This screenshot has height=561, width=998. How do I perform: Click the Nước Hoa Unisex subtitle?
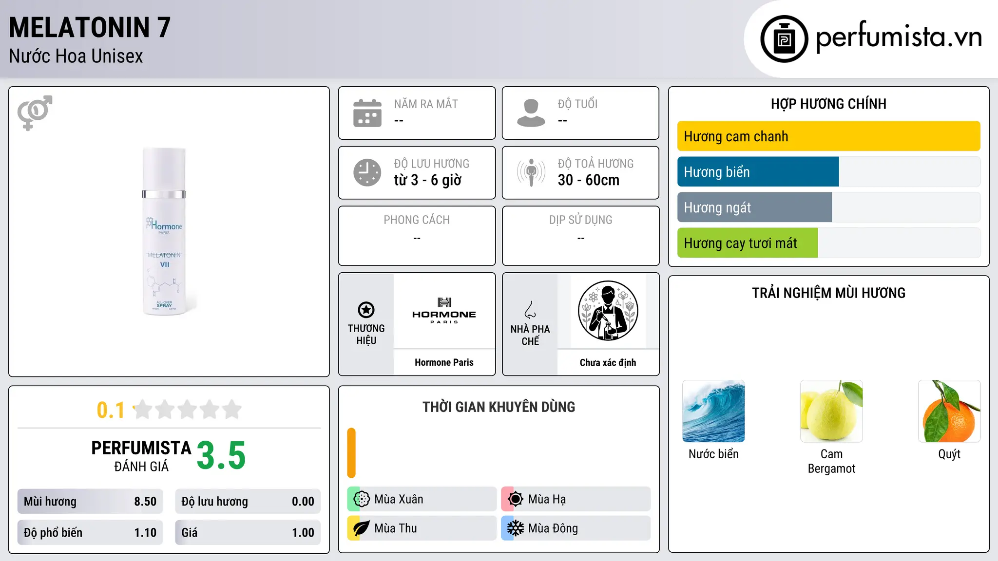pos(76,56)
